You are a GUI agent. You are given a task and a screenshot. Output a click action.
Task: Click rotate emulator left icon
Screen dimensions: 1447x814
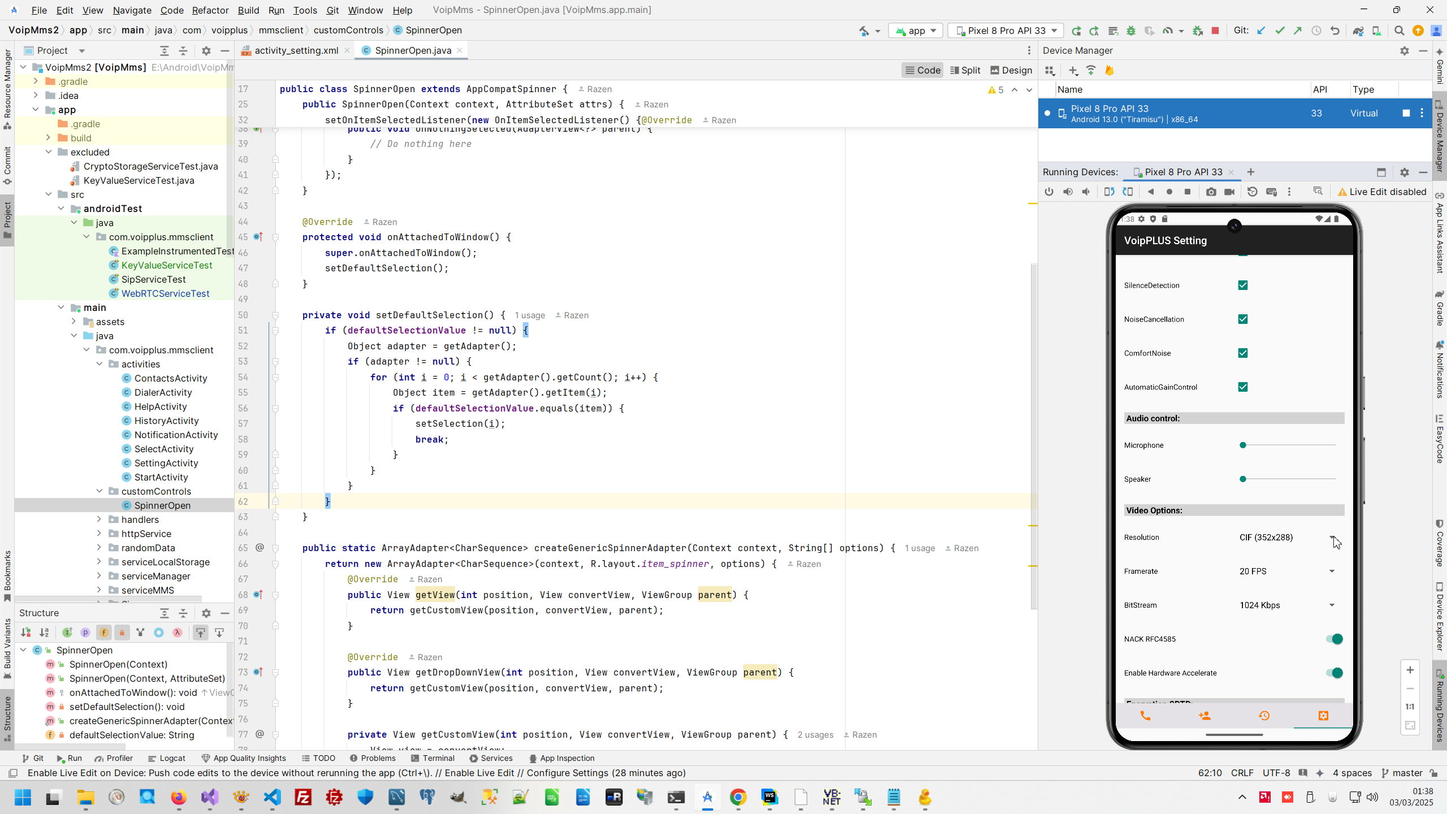1109,192
